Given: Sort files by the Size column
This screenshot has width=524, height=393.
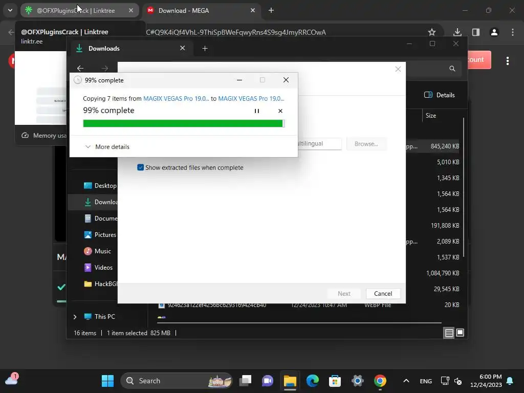Looking at the screenshot, I should point(431,116).
